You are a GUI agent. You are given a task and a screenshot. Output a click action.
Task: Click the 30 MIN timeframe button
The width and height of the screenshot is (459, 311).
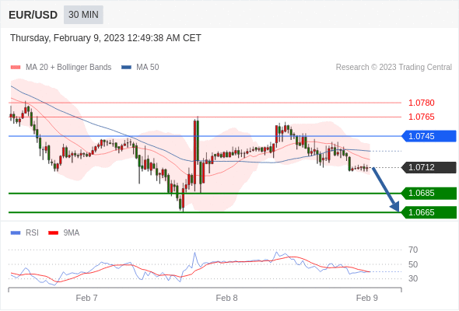coord(83,15)
